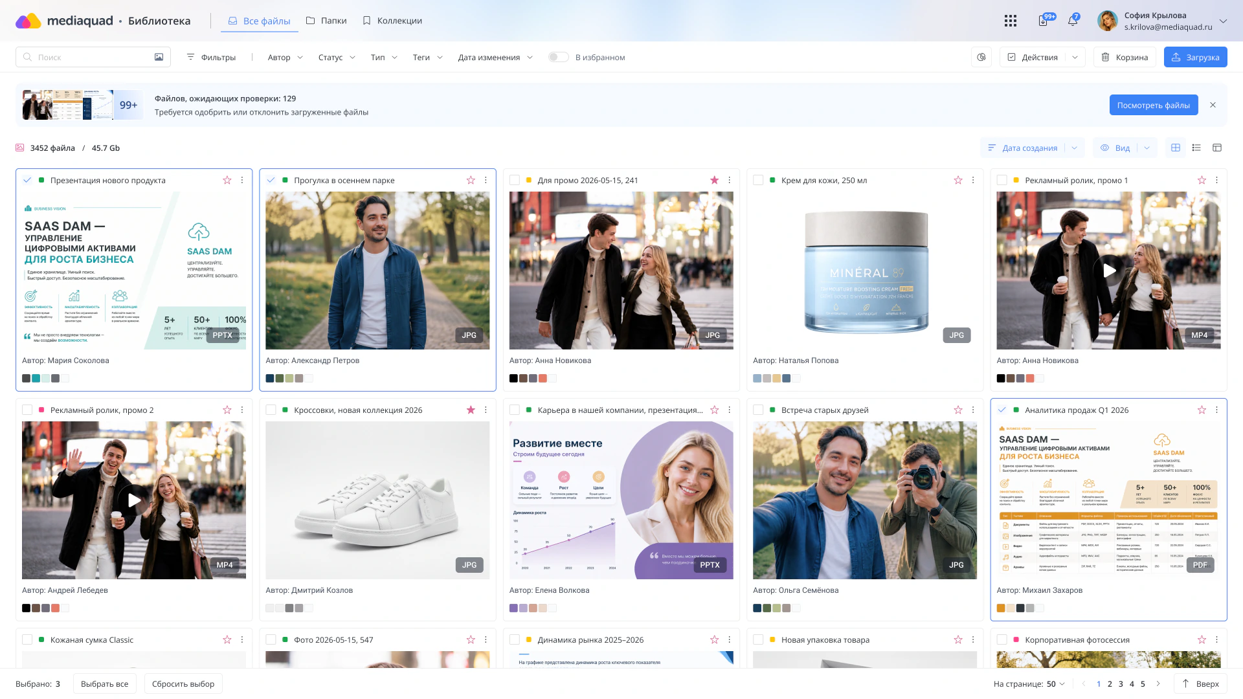Screen dimensions: 1243x699
Task: Open the statistics chart icon beside Действия
Action: click(981, 57)
